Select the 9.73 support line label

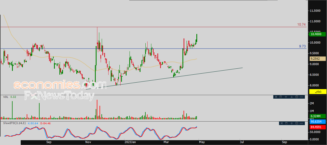302,46
